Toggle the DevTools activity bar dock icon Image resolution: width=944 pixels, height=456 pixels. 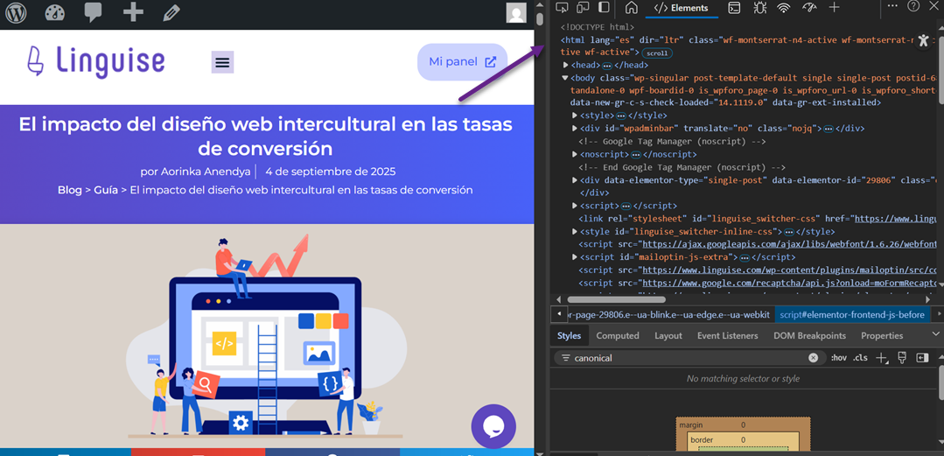click(x=604, y=7)
